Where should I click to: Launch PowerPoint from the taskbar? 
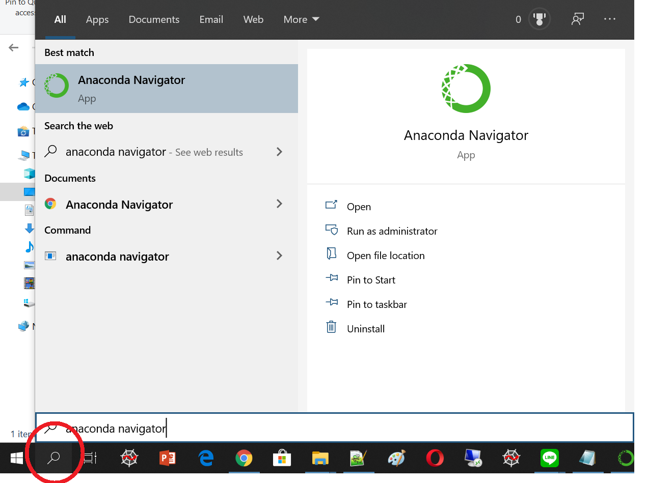tap(168, 458)
